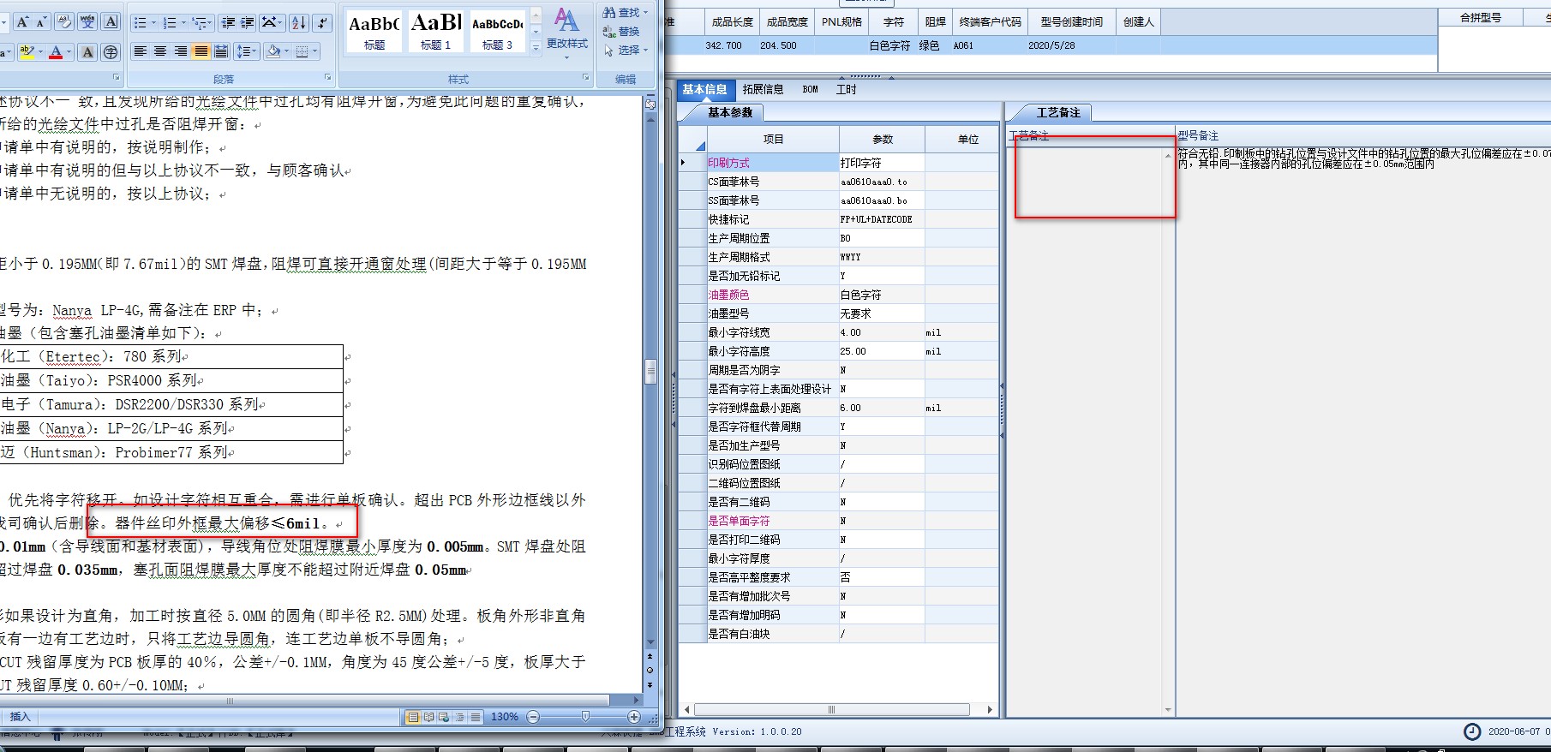Toggle justify alignment button

point(201,52)
